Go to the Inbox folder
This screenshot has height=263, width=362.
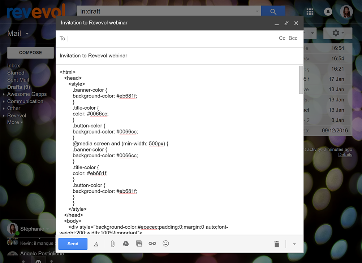click(13, 66)
